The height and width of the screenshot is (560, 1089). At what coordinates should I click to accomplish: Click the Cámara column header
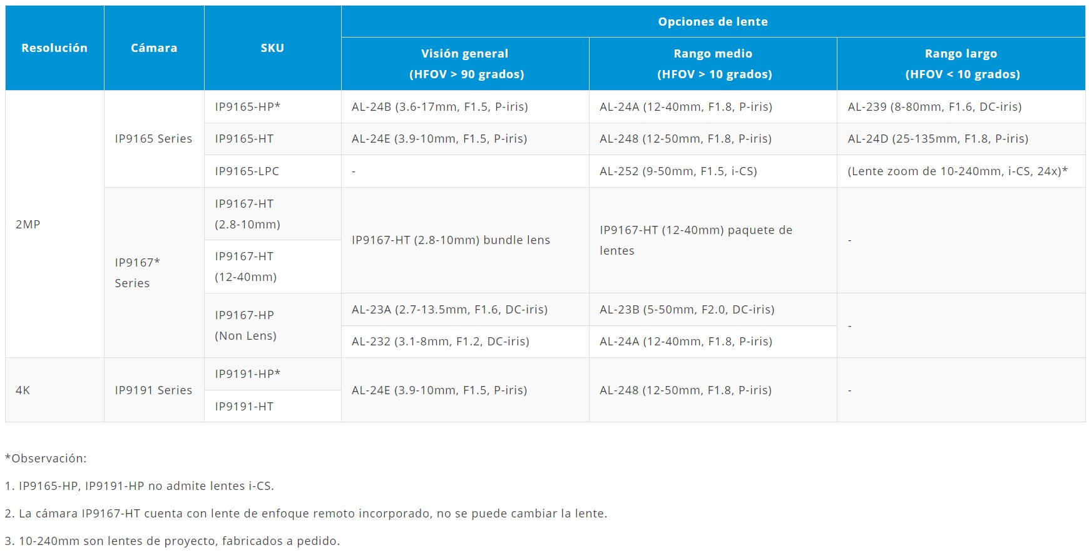[x=154, y=48]
